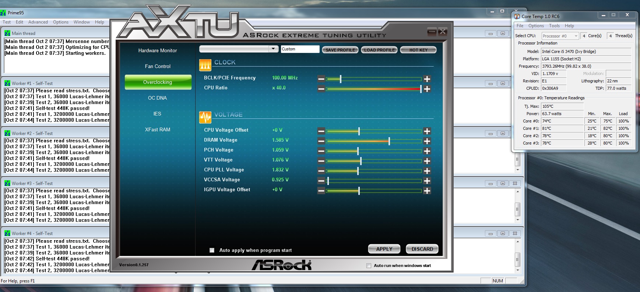Click Worker #4 window scroll down arrow
This screenshot has height=292, width=640.
517,270
